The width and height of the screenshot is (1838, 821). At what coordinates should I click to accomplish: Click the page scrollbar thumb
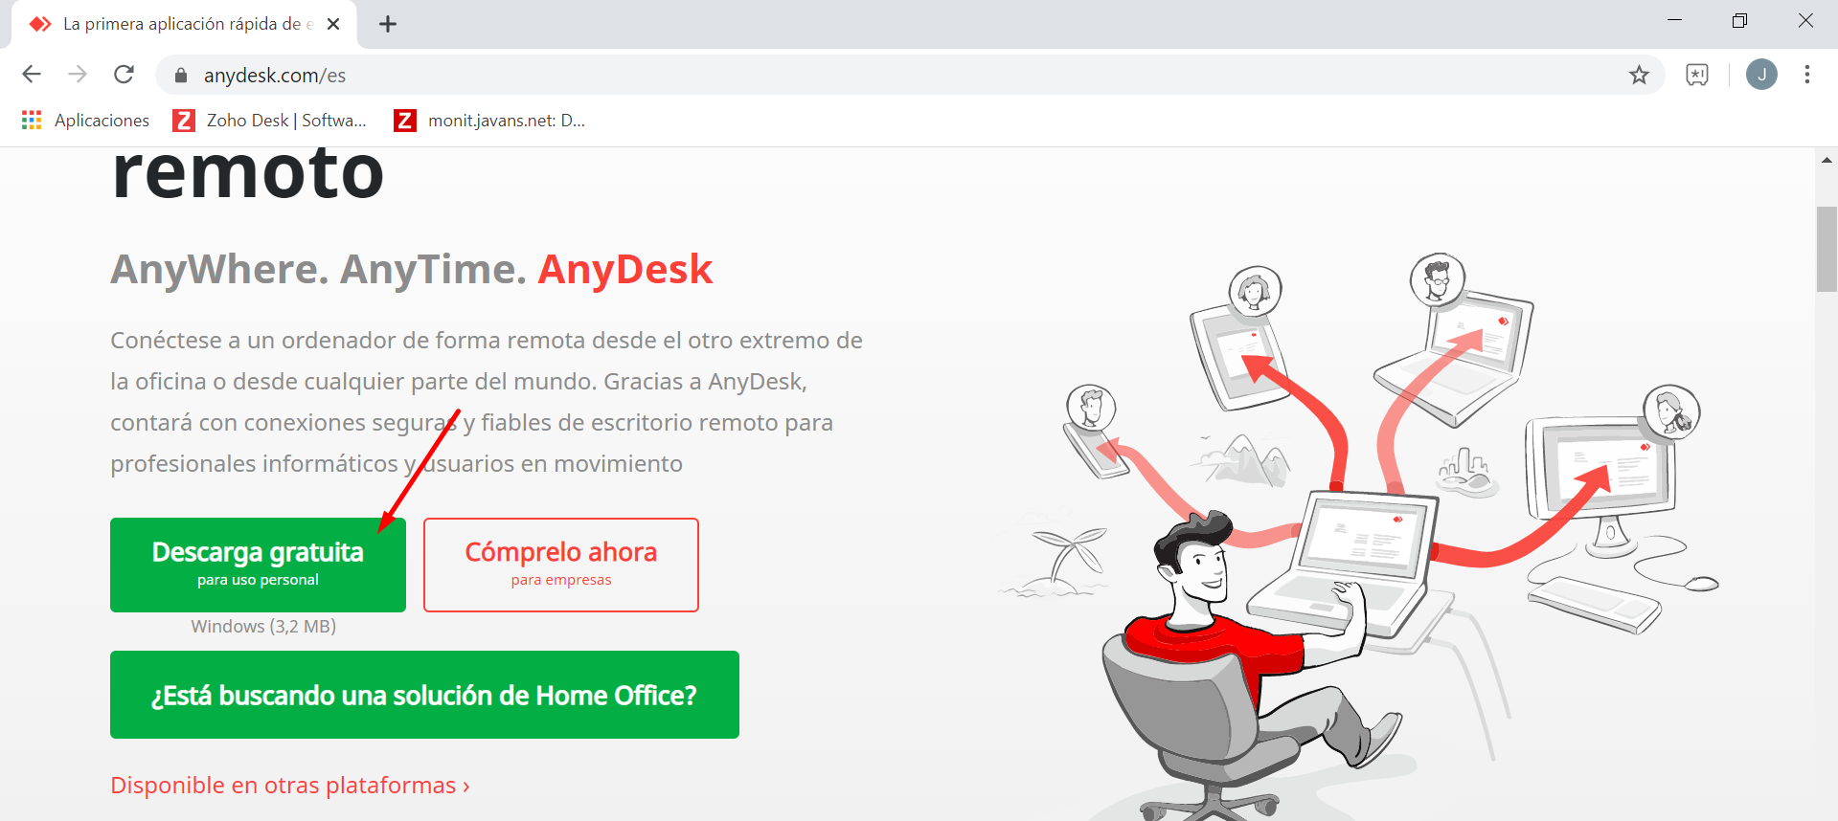1827,249
